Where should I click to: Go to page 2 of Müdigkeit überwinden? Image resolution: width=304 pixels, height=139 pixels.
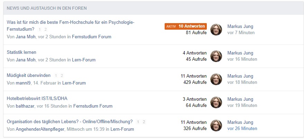62,76
